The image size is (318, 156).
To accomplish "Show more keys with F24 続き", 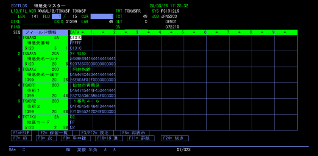I will (x=175, y=138).
